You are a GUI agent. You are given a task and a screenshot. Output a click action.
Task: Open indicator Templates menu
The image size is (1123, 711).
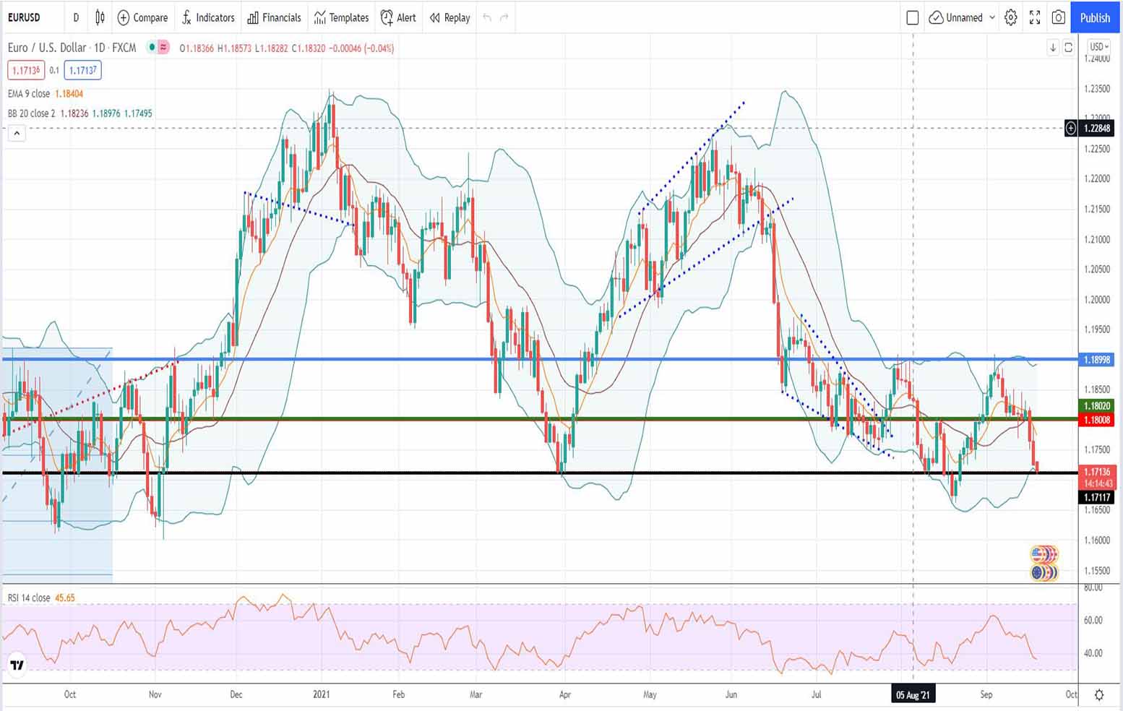(x=341, y=17)
